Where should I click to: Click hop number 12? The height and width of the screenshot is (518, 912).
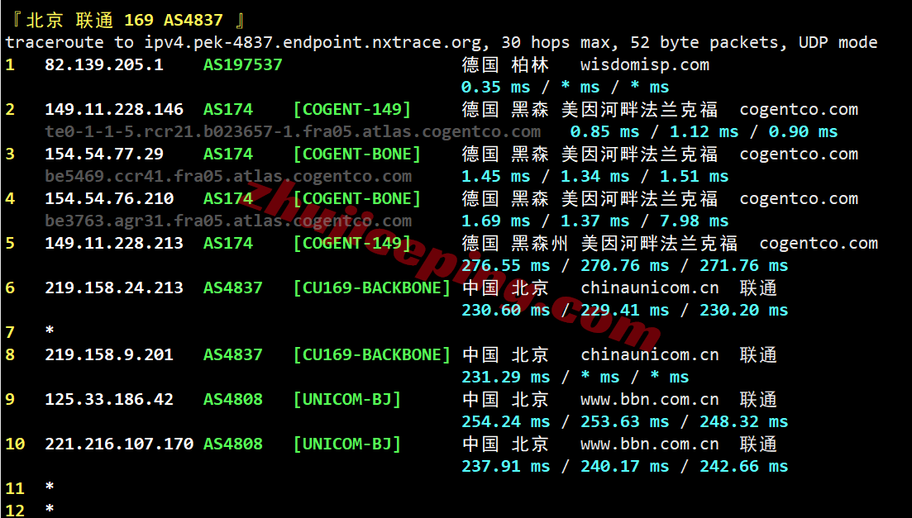15,511
